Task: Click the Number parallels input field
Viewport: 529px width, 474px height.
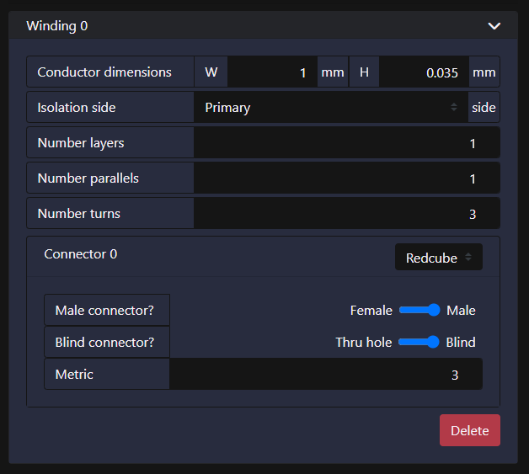Action: [346, 178]
